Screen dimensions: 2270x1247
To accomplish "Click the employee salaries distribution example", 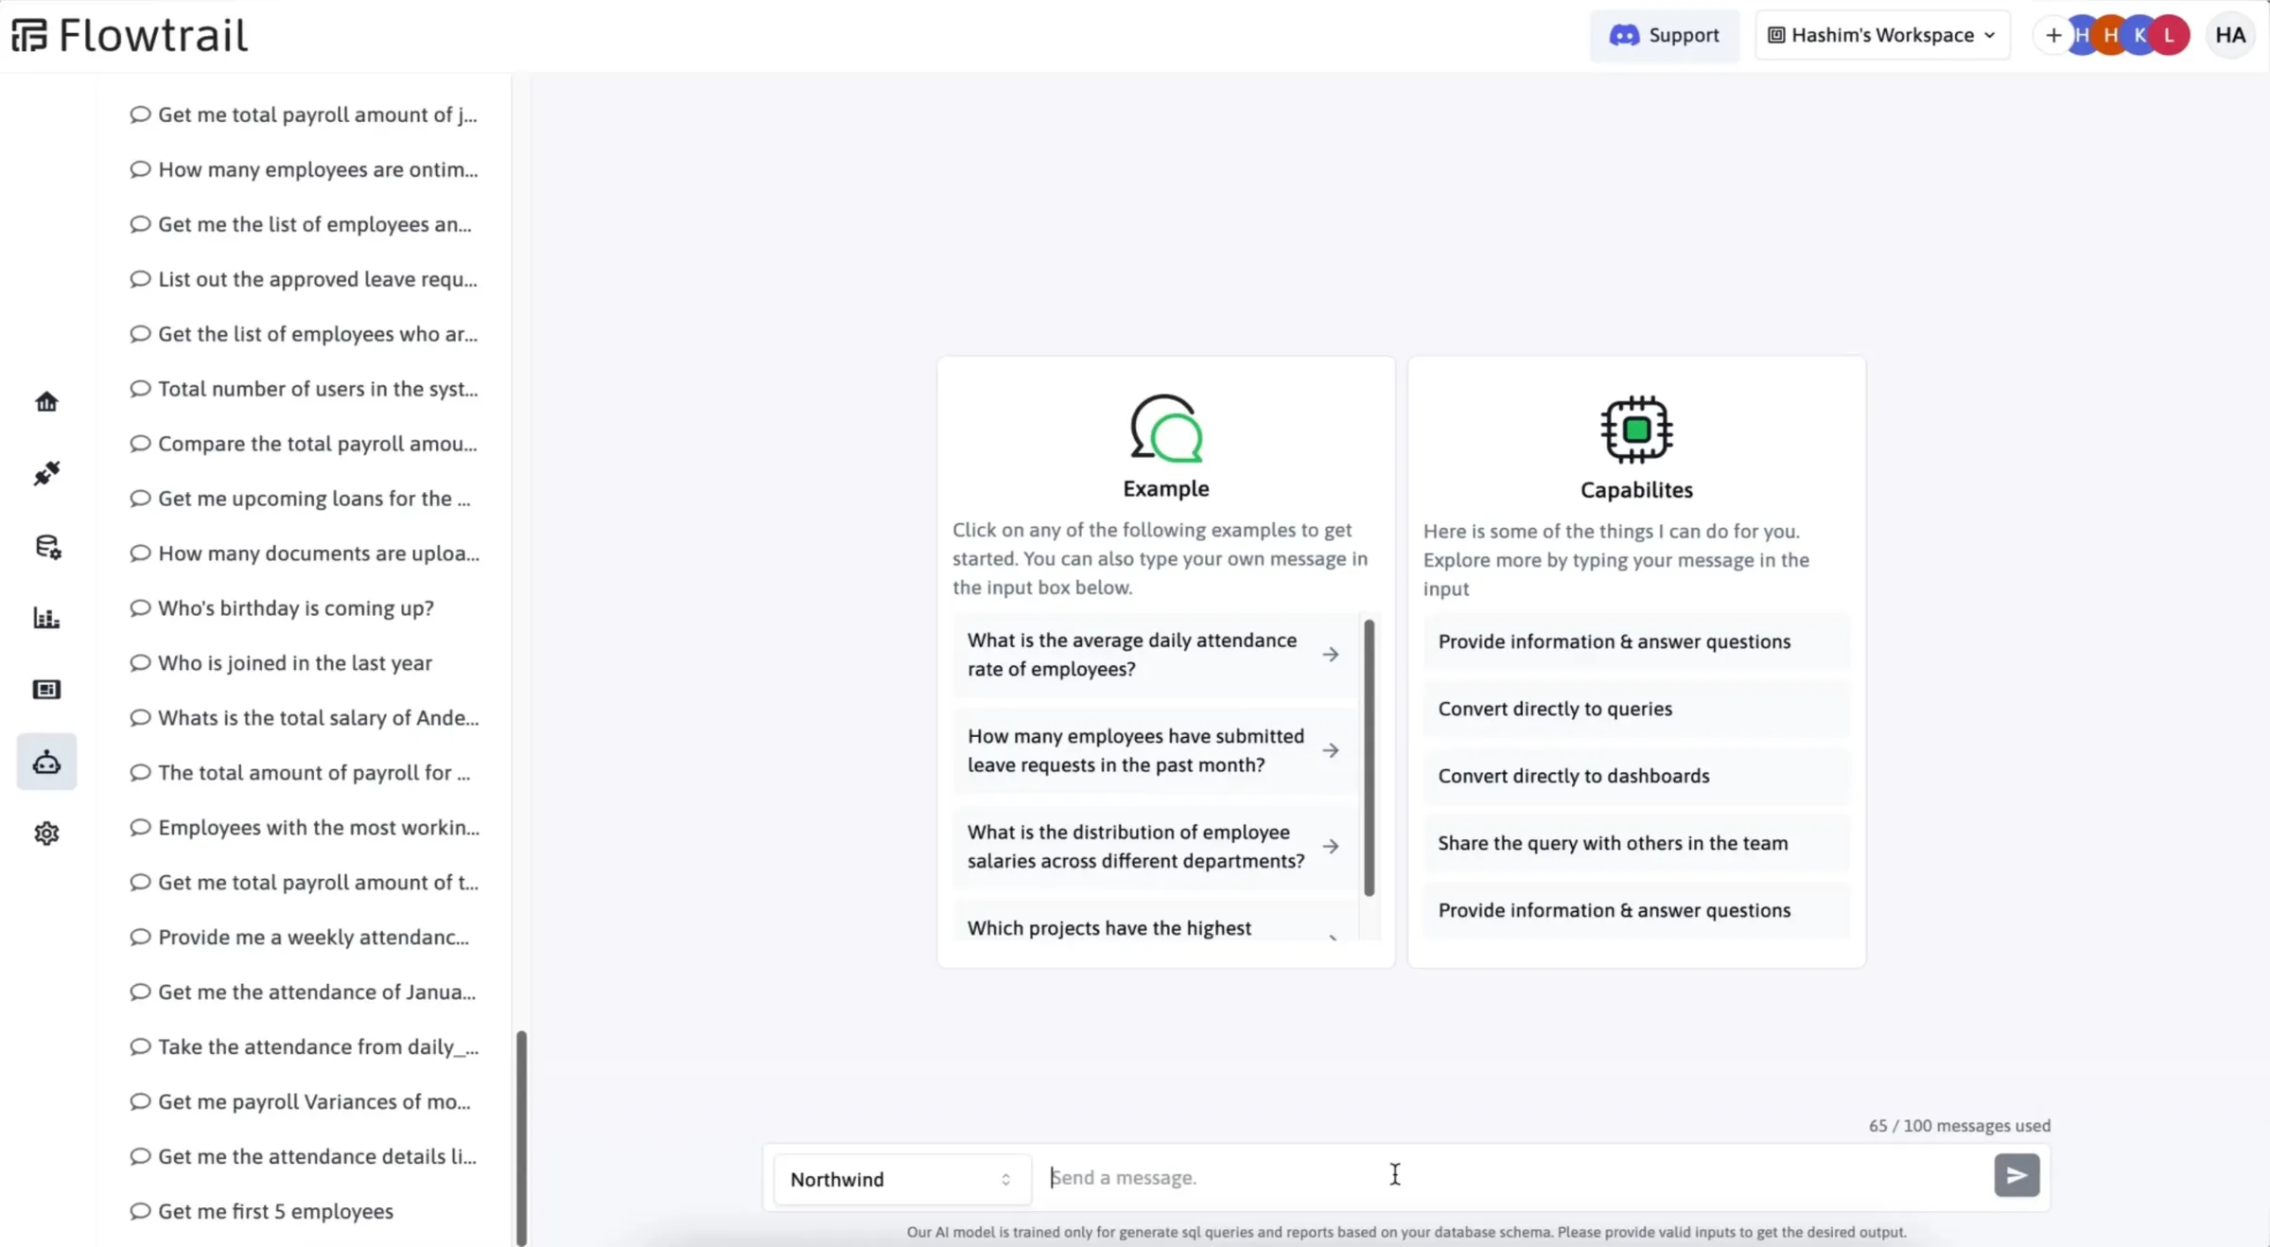I will 1150,846.
